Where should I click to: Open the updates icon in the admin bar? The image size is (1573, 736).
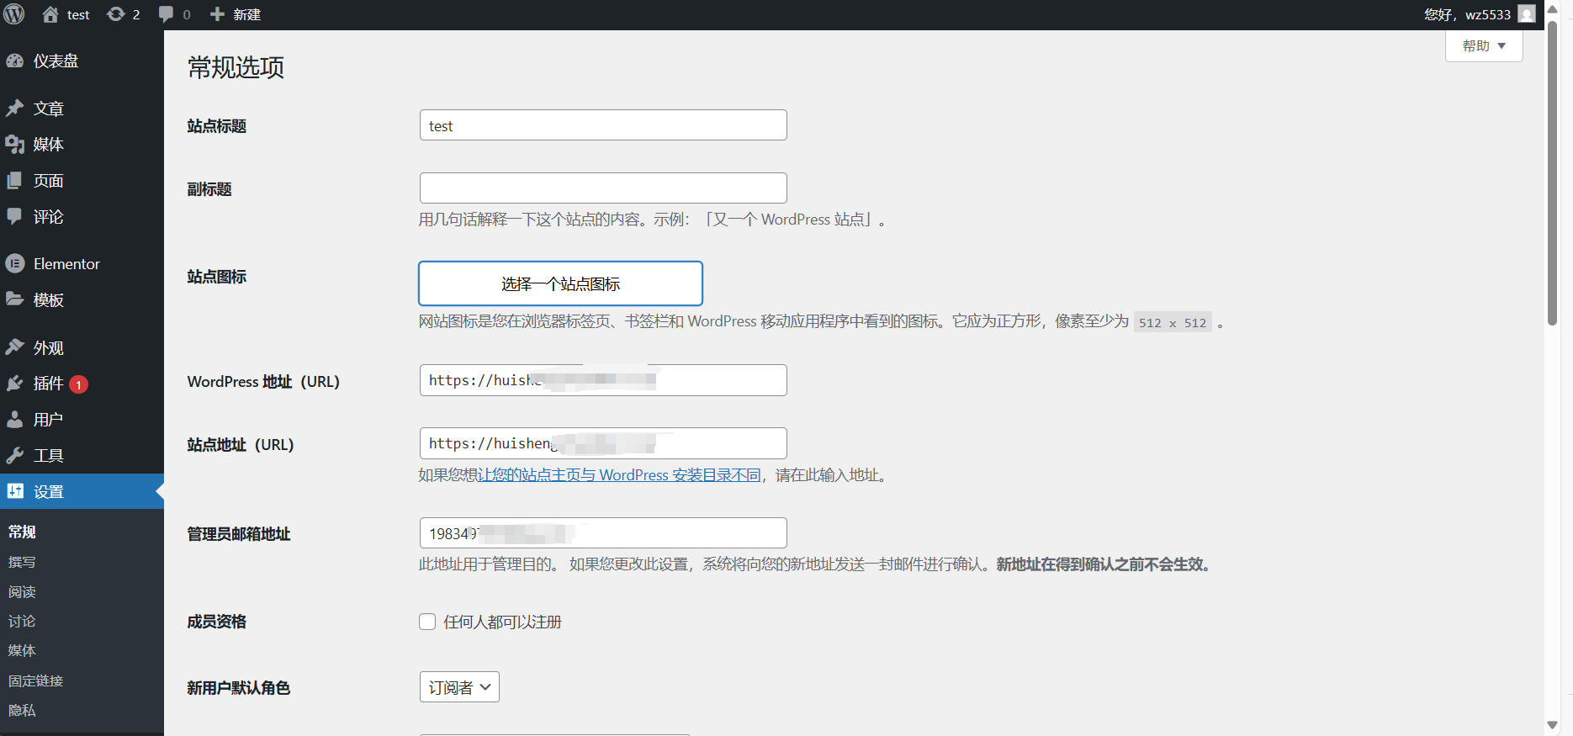116,14
